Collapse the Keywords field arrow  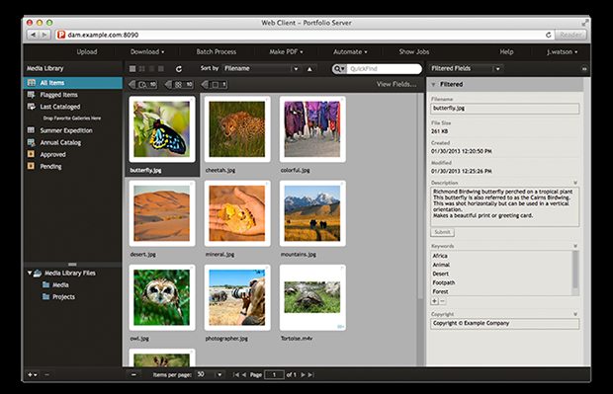click(575, 246)
